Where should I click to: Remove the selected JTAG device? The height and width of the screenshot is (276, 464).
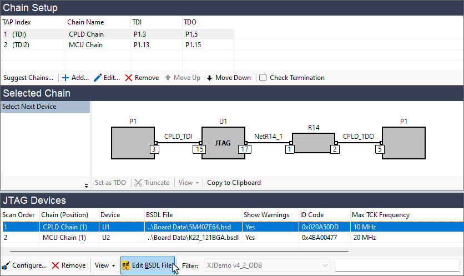68,265
